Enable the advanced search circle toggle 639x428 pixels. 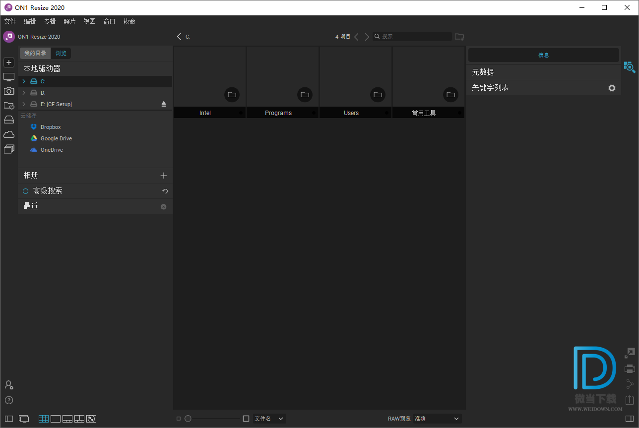coord(26,191)
